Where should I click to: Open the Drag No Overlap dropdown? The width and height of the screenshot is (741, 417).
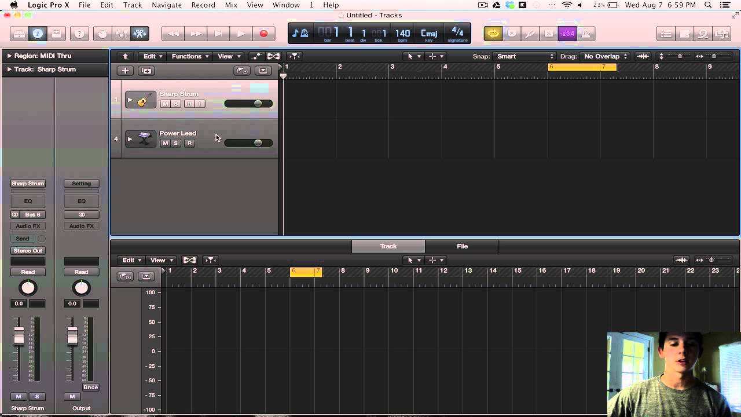[x=606, y=56]
